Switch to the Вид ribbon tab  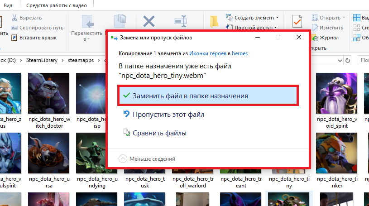pyautogui.click(x=8, y=5)
